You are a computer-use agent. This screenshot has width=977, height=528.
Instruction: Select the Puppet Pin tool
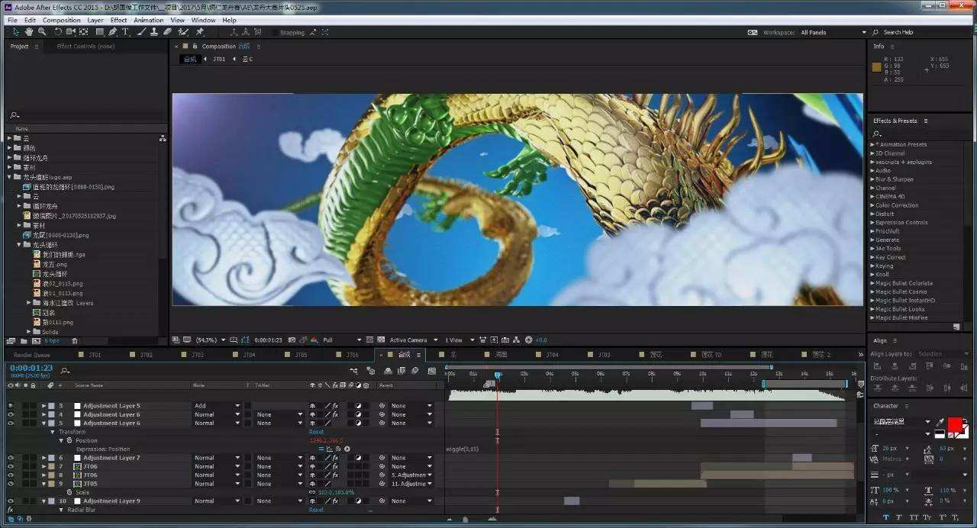(200, 32)
